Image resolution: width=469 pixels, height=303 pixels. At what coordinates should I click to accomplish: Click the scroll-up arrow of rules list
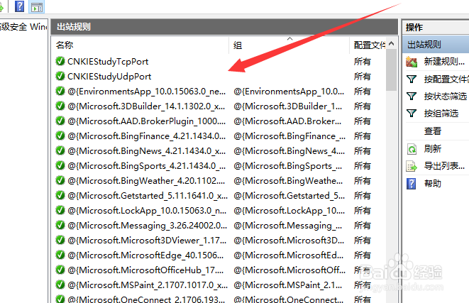(391, 44)
